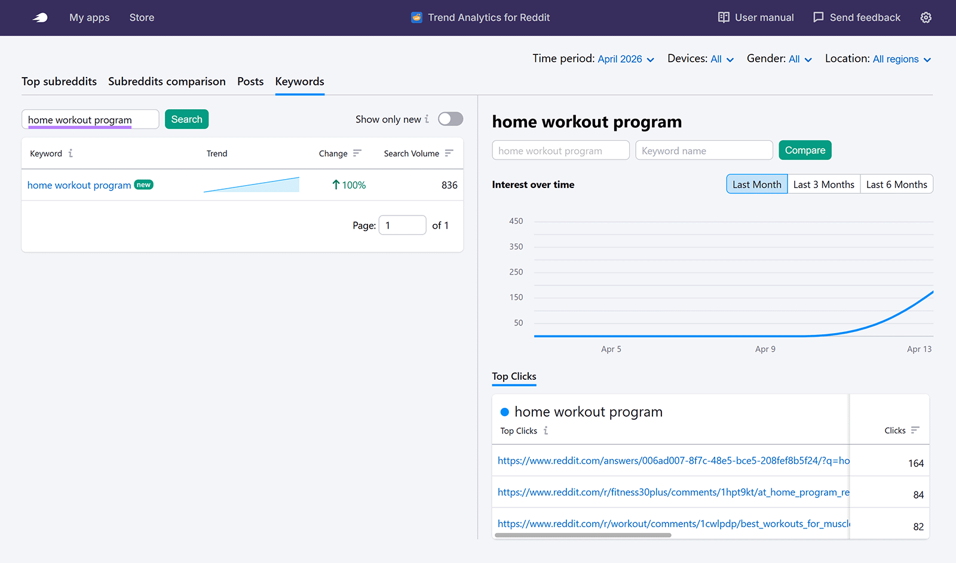Click the horizontal scrollbar under Top Clicks
This screenshot has height=563, width=956.
[x=583, y=536]
